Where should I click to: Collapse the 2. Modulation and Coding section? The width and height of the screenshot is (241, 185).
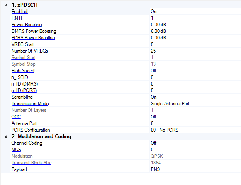pyautogui.click(x=6, y=136)
